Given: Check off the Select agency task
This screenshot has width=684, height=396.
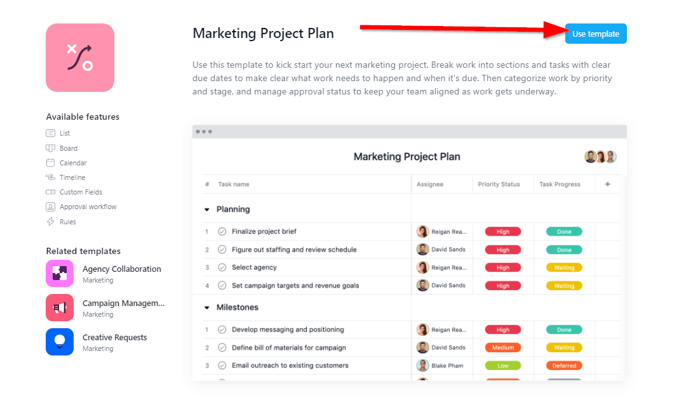Looking at the screenshot, I should click(222, 267).
